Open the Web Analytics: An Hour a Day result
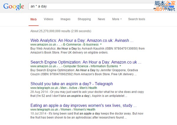 (x=82, y=40)
